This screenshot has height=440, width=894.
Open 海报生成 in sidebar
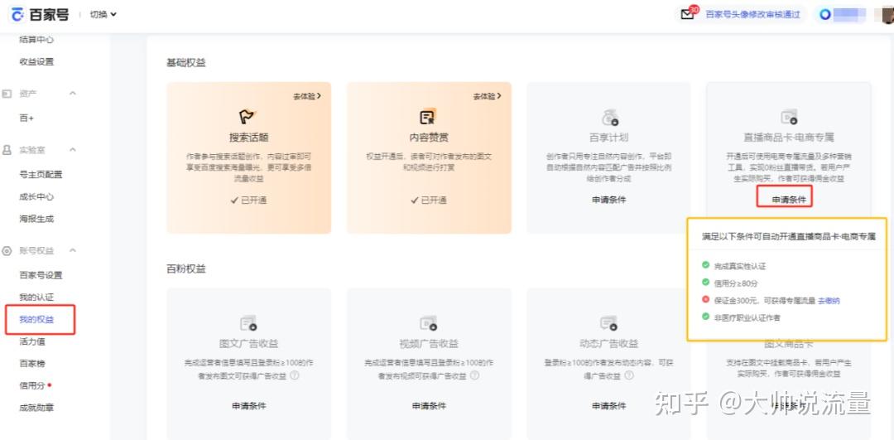36,219
